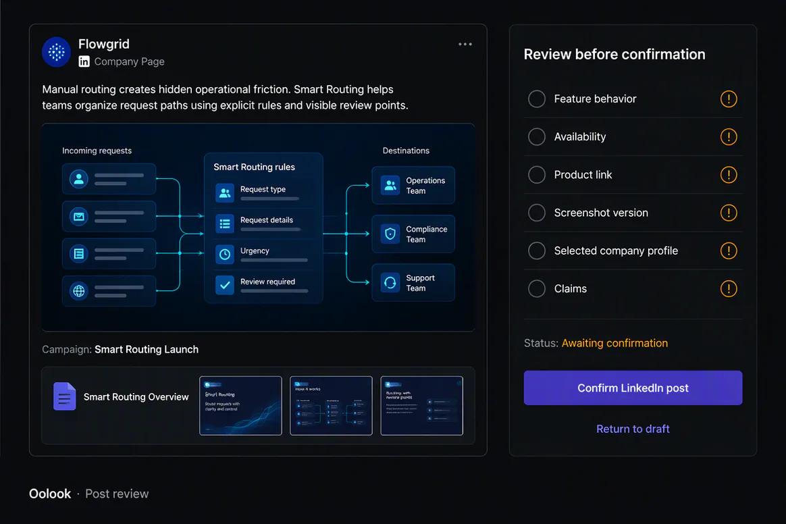Click the Request details list icon

(225, 224)
